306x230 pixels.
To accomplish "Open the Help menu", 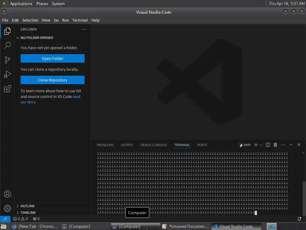I will point(95,20).
